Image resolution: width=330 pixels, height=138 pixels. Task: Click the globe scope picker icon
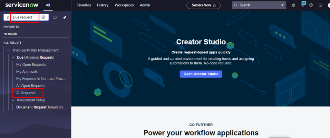pos(293,5)
